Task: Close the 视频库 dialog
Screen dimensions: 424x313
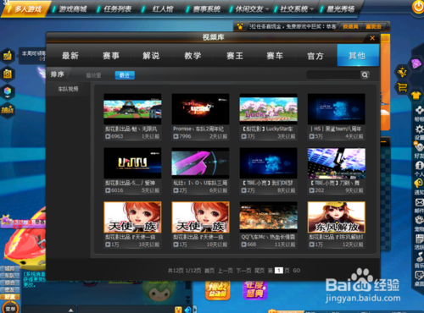Action: (x=372, y=38)
